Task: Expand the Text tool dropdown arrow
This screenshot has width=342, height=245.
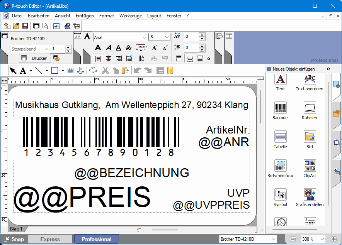Action: [31, 71]
